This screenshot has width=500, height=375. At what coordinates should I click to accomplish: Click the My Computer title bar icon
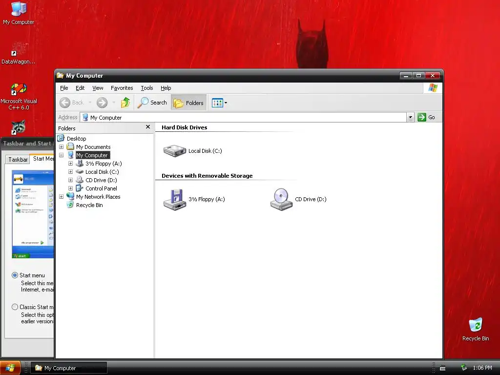coord(60,76)
